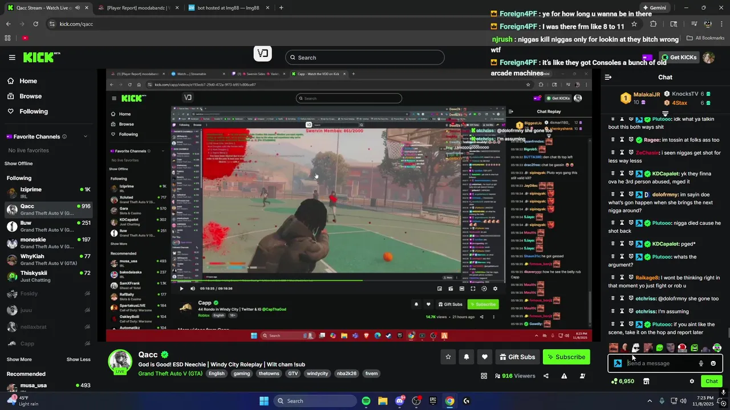Click the Favorite Channels info icon
The image size is (730, 410).
tap(64, 137)
